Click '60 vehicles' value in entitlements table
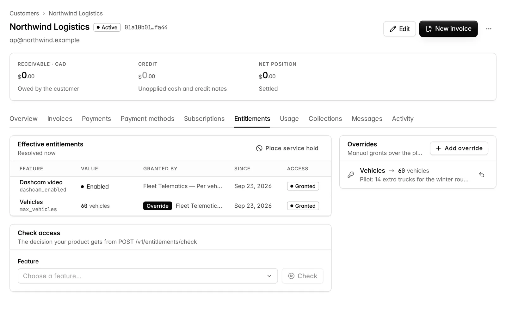 click(95, 206)
